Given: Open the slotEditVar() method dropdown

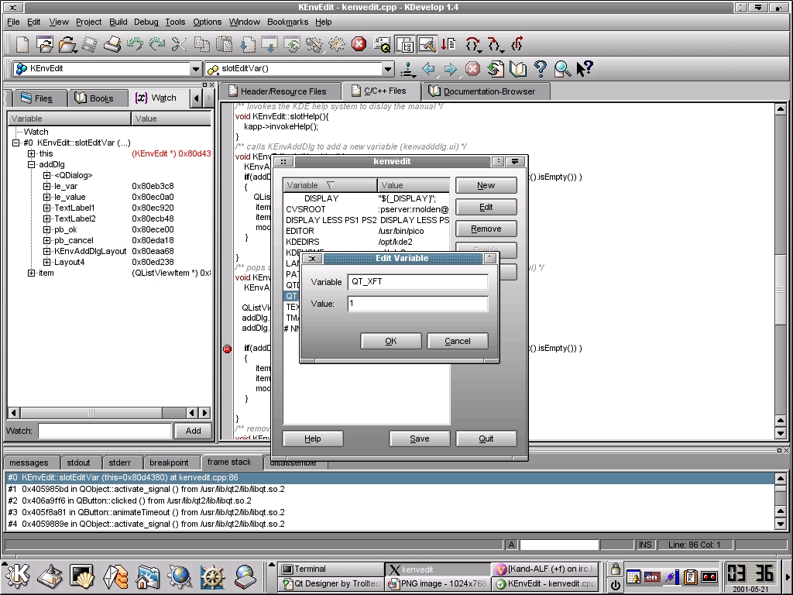Looking at the screenshot, I should 388,68.
